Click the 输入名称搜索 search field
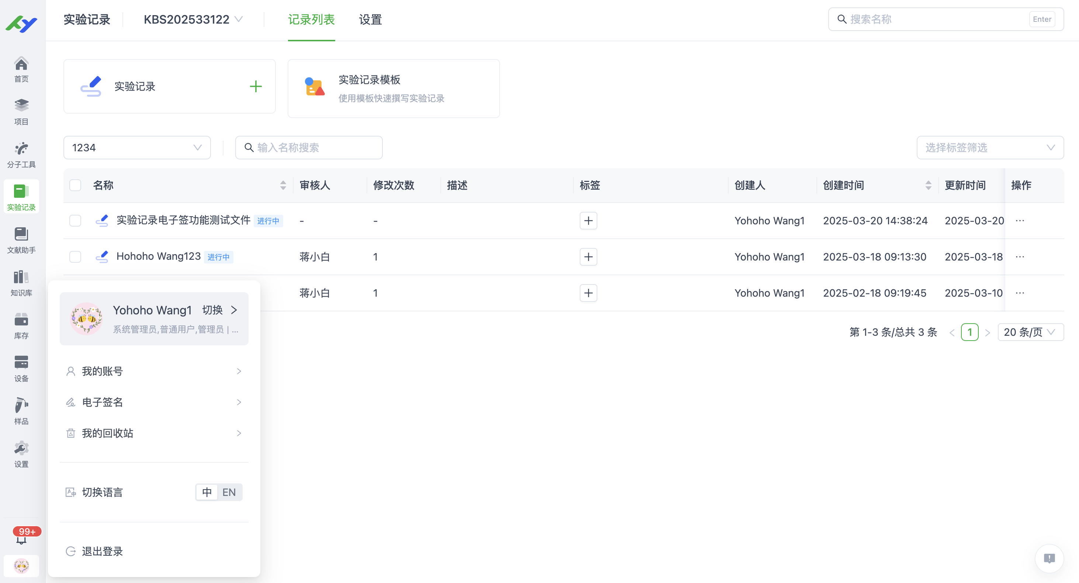This screenshot has width=1079, height=583. (x=309, y=148)
